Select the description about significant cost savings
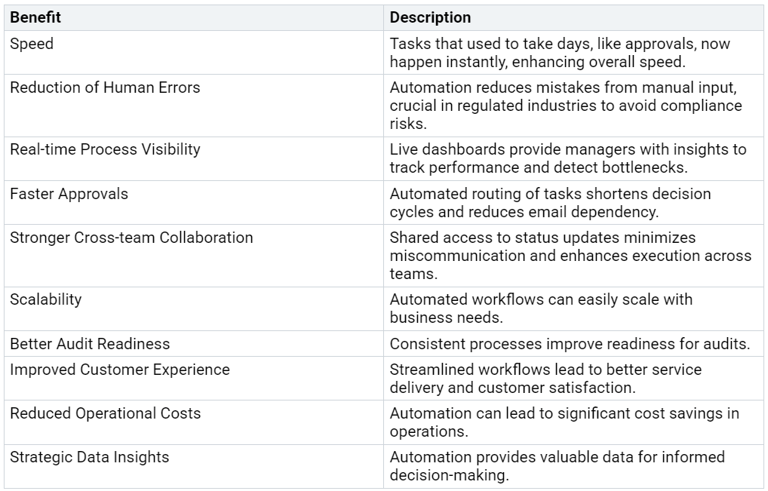Image resolution: width=768 pixels, height=491 pixels. pyautogui.click(x=564, y=422)
